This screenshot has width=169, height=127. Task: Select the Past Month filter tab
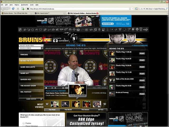click(x=68, y=110)
